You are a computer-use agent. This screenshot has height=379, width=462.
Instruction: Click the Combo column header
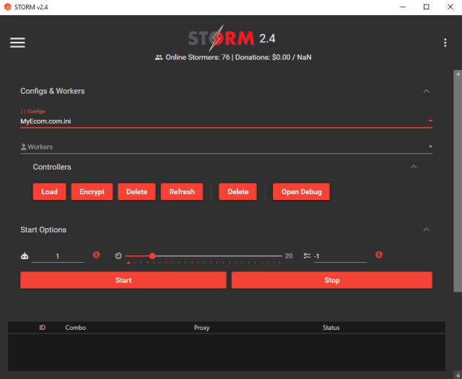click(x=75, y=328)
